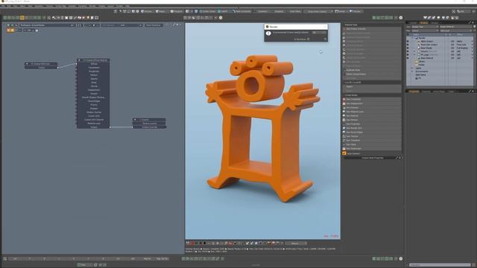Click the second orange icon under node graph header

(x=13, y=31)
